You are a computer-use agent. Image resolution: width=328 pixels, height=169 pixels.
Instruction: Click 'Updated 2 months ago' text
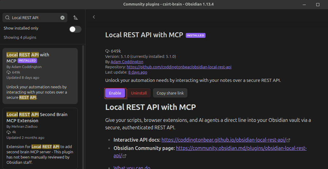[25, 137]
